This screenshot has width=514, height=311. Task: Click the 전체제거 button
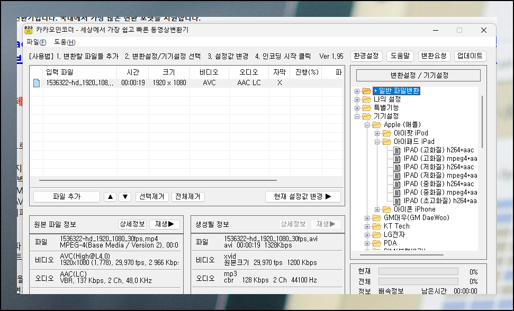coord(188,197)
